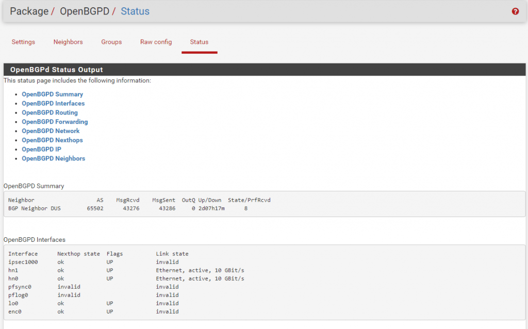Click the OpenBGPD Network link
Image resolution: width=528 pixels, height=329 pixels.
[x=51, y=130]
